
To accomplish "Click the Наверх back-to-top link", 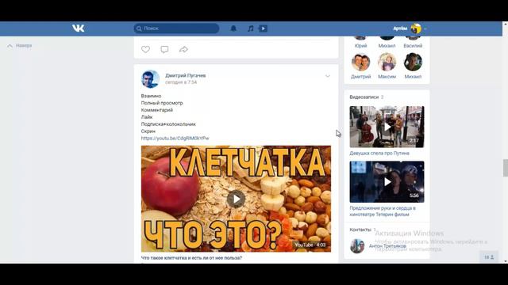I will tap(20, 46).
